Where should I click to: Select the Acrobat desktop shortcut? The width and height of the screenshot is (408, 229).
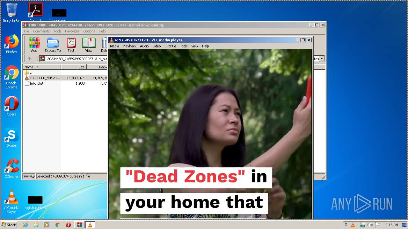click(x=35, y=13)
